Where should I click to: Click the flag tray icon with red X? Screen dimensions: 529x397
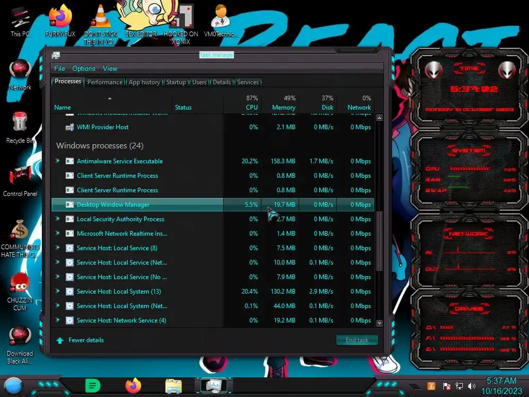tap(447, 386)
